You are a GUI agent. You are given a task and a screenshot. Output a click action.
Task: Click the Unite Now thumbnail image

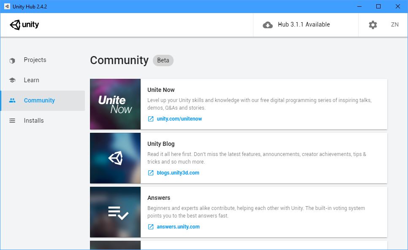115,104
